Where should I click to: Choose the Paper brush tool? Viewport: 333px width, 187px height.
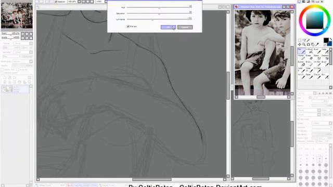[x=309, y=76]
